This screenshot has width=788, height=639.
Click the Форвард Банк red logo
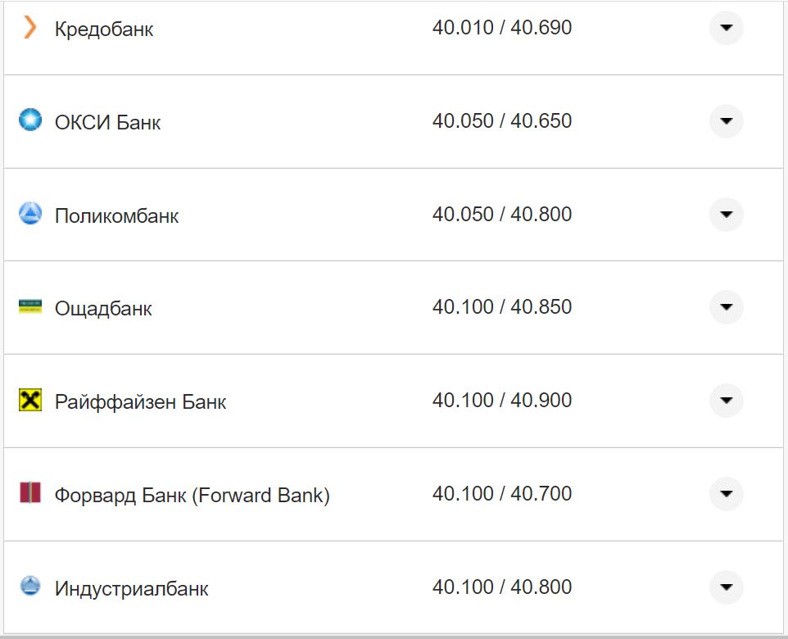[x=30, y=493]
